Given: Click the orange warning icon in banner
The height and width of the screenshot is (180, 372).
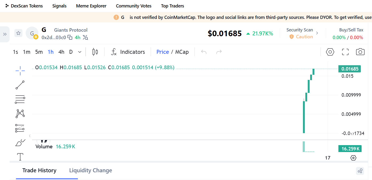Looking at the screenshot, I should [116, 17].
